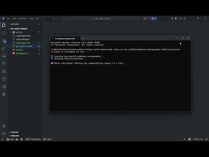Screen dimensions: 209x157
Task: Open the Edit menu
Action: pyautogui.click(x=14, y=18)
